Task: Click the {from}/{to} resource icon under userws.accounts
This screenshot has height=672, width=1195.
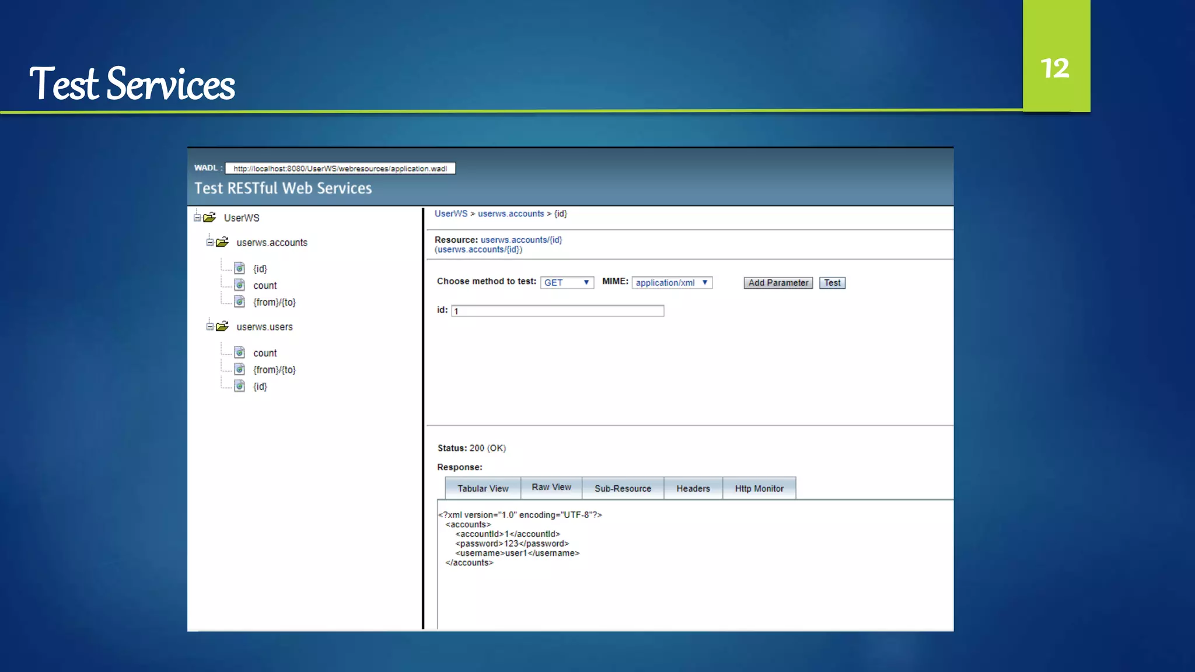Action: click(x=240, y=302)
